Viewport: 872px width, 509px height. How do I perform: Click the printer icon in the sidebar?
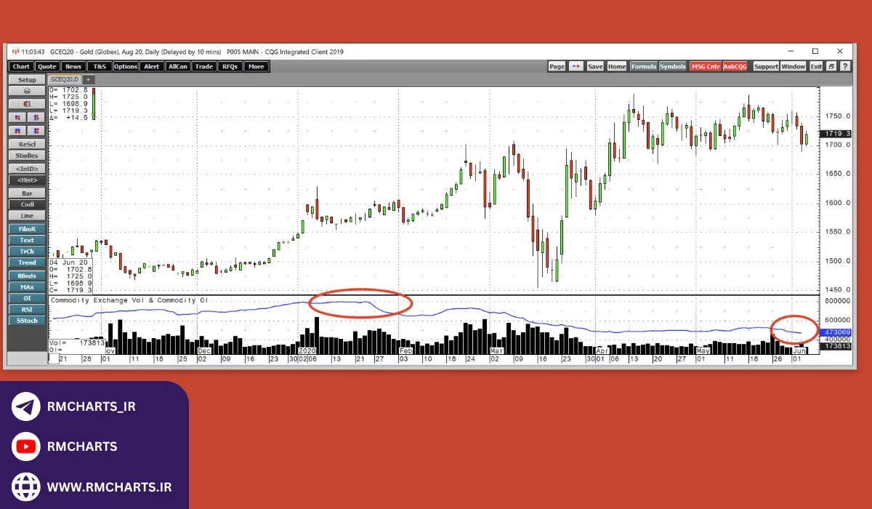click(27, 91)
